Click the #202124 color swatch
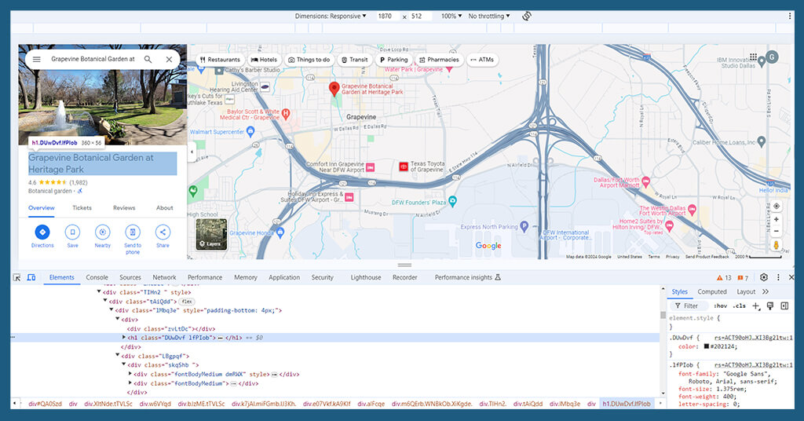This screenshot has height=421, width=804. pyautogui.click(x=706, y=346)
